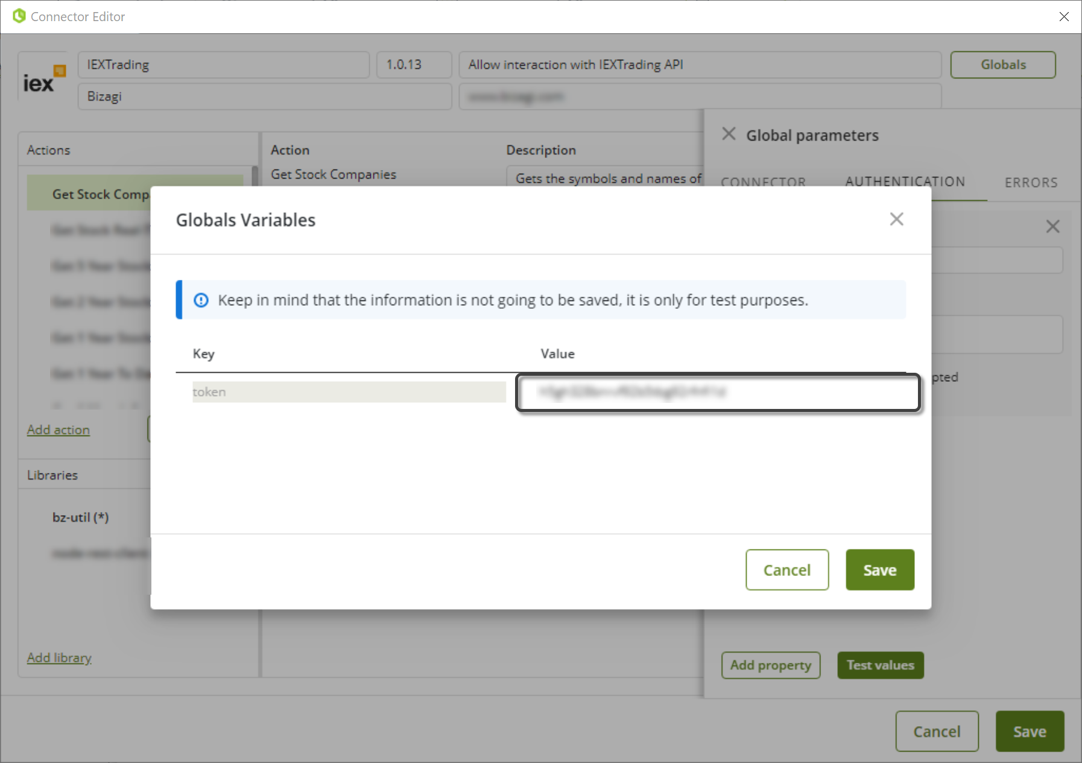
Task: Click the 'Get Stock Companies' action name text
Action: point(333,174)
